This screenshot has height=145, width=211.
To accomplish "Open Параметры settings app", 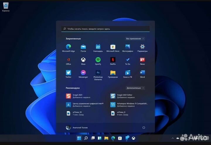I will 142,48.
